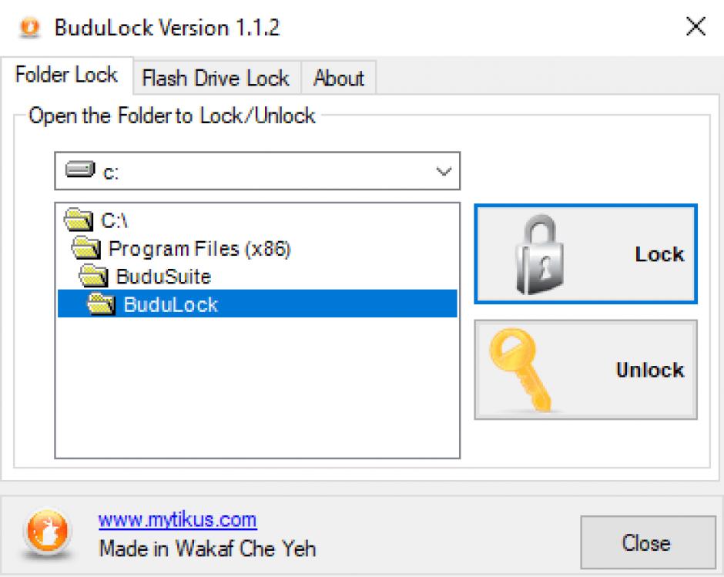724x577 pixels.
Task: Lock the selected folder
Action: coord(585,254)
